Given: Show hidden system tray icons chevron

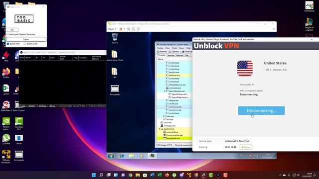Looking at the screenshot, I should (280, 175).
